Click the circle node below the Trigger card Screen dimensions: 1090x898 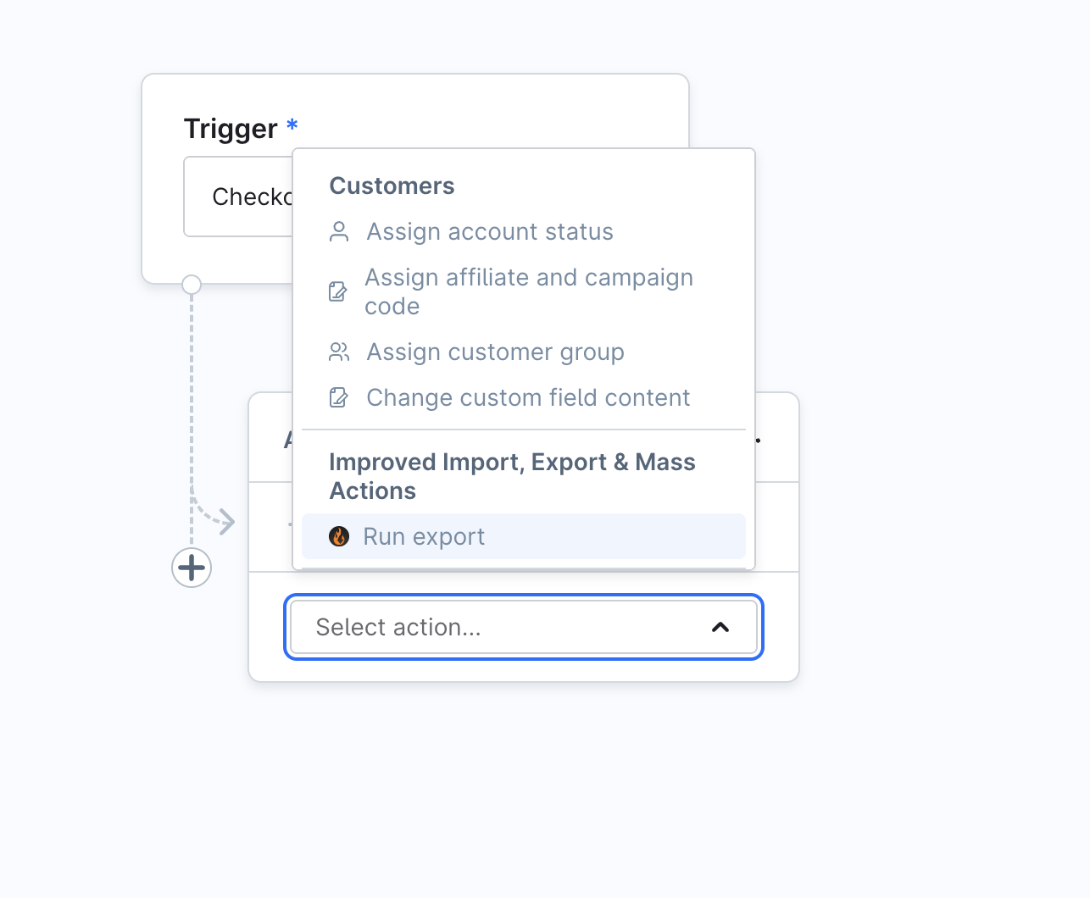tap(192, 285)
